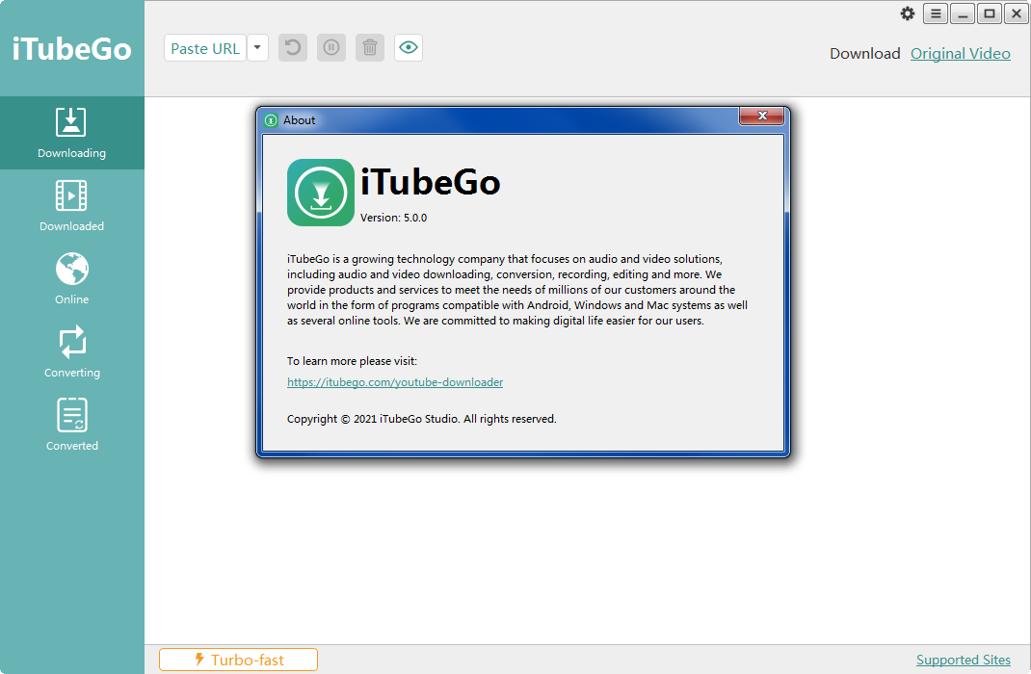Click the small icon in About title bar
This screenshot has width=1031, height=674.
271,120
